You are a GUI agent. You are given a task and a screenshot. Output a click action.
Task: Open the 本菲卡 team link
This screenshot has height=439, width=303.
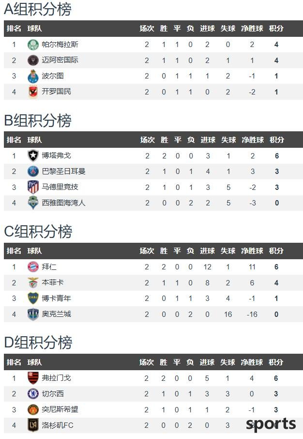[53, 282]
